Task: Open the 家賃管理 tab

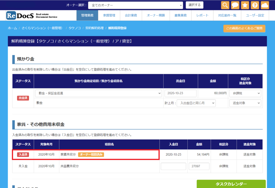Action: click(109, 15)
